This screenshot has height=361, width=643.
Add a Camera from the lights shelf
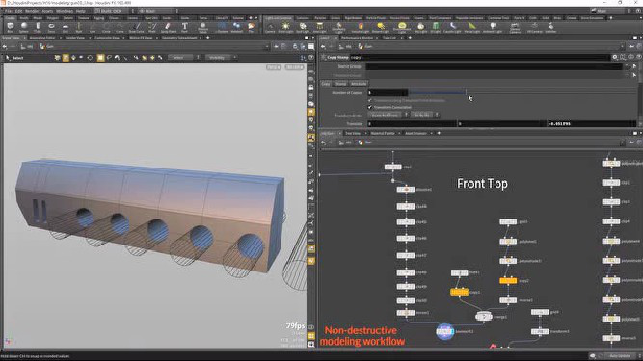(x=270, y=27)
